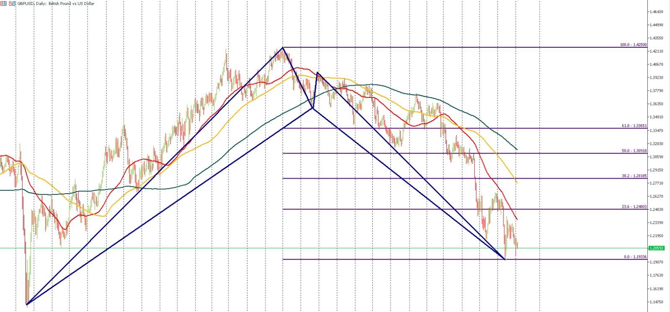The height and width of the screenshot is (312, 670).
Task: Click the current price tag 1.20593
Action: tap(656, 248)
